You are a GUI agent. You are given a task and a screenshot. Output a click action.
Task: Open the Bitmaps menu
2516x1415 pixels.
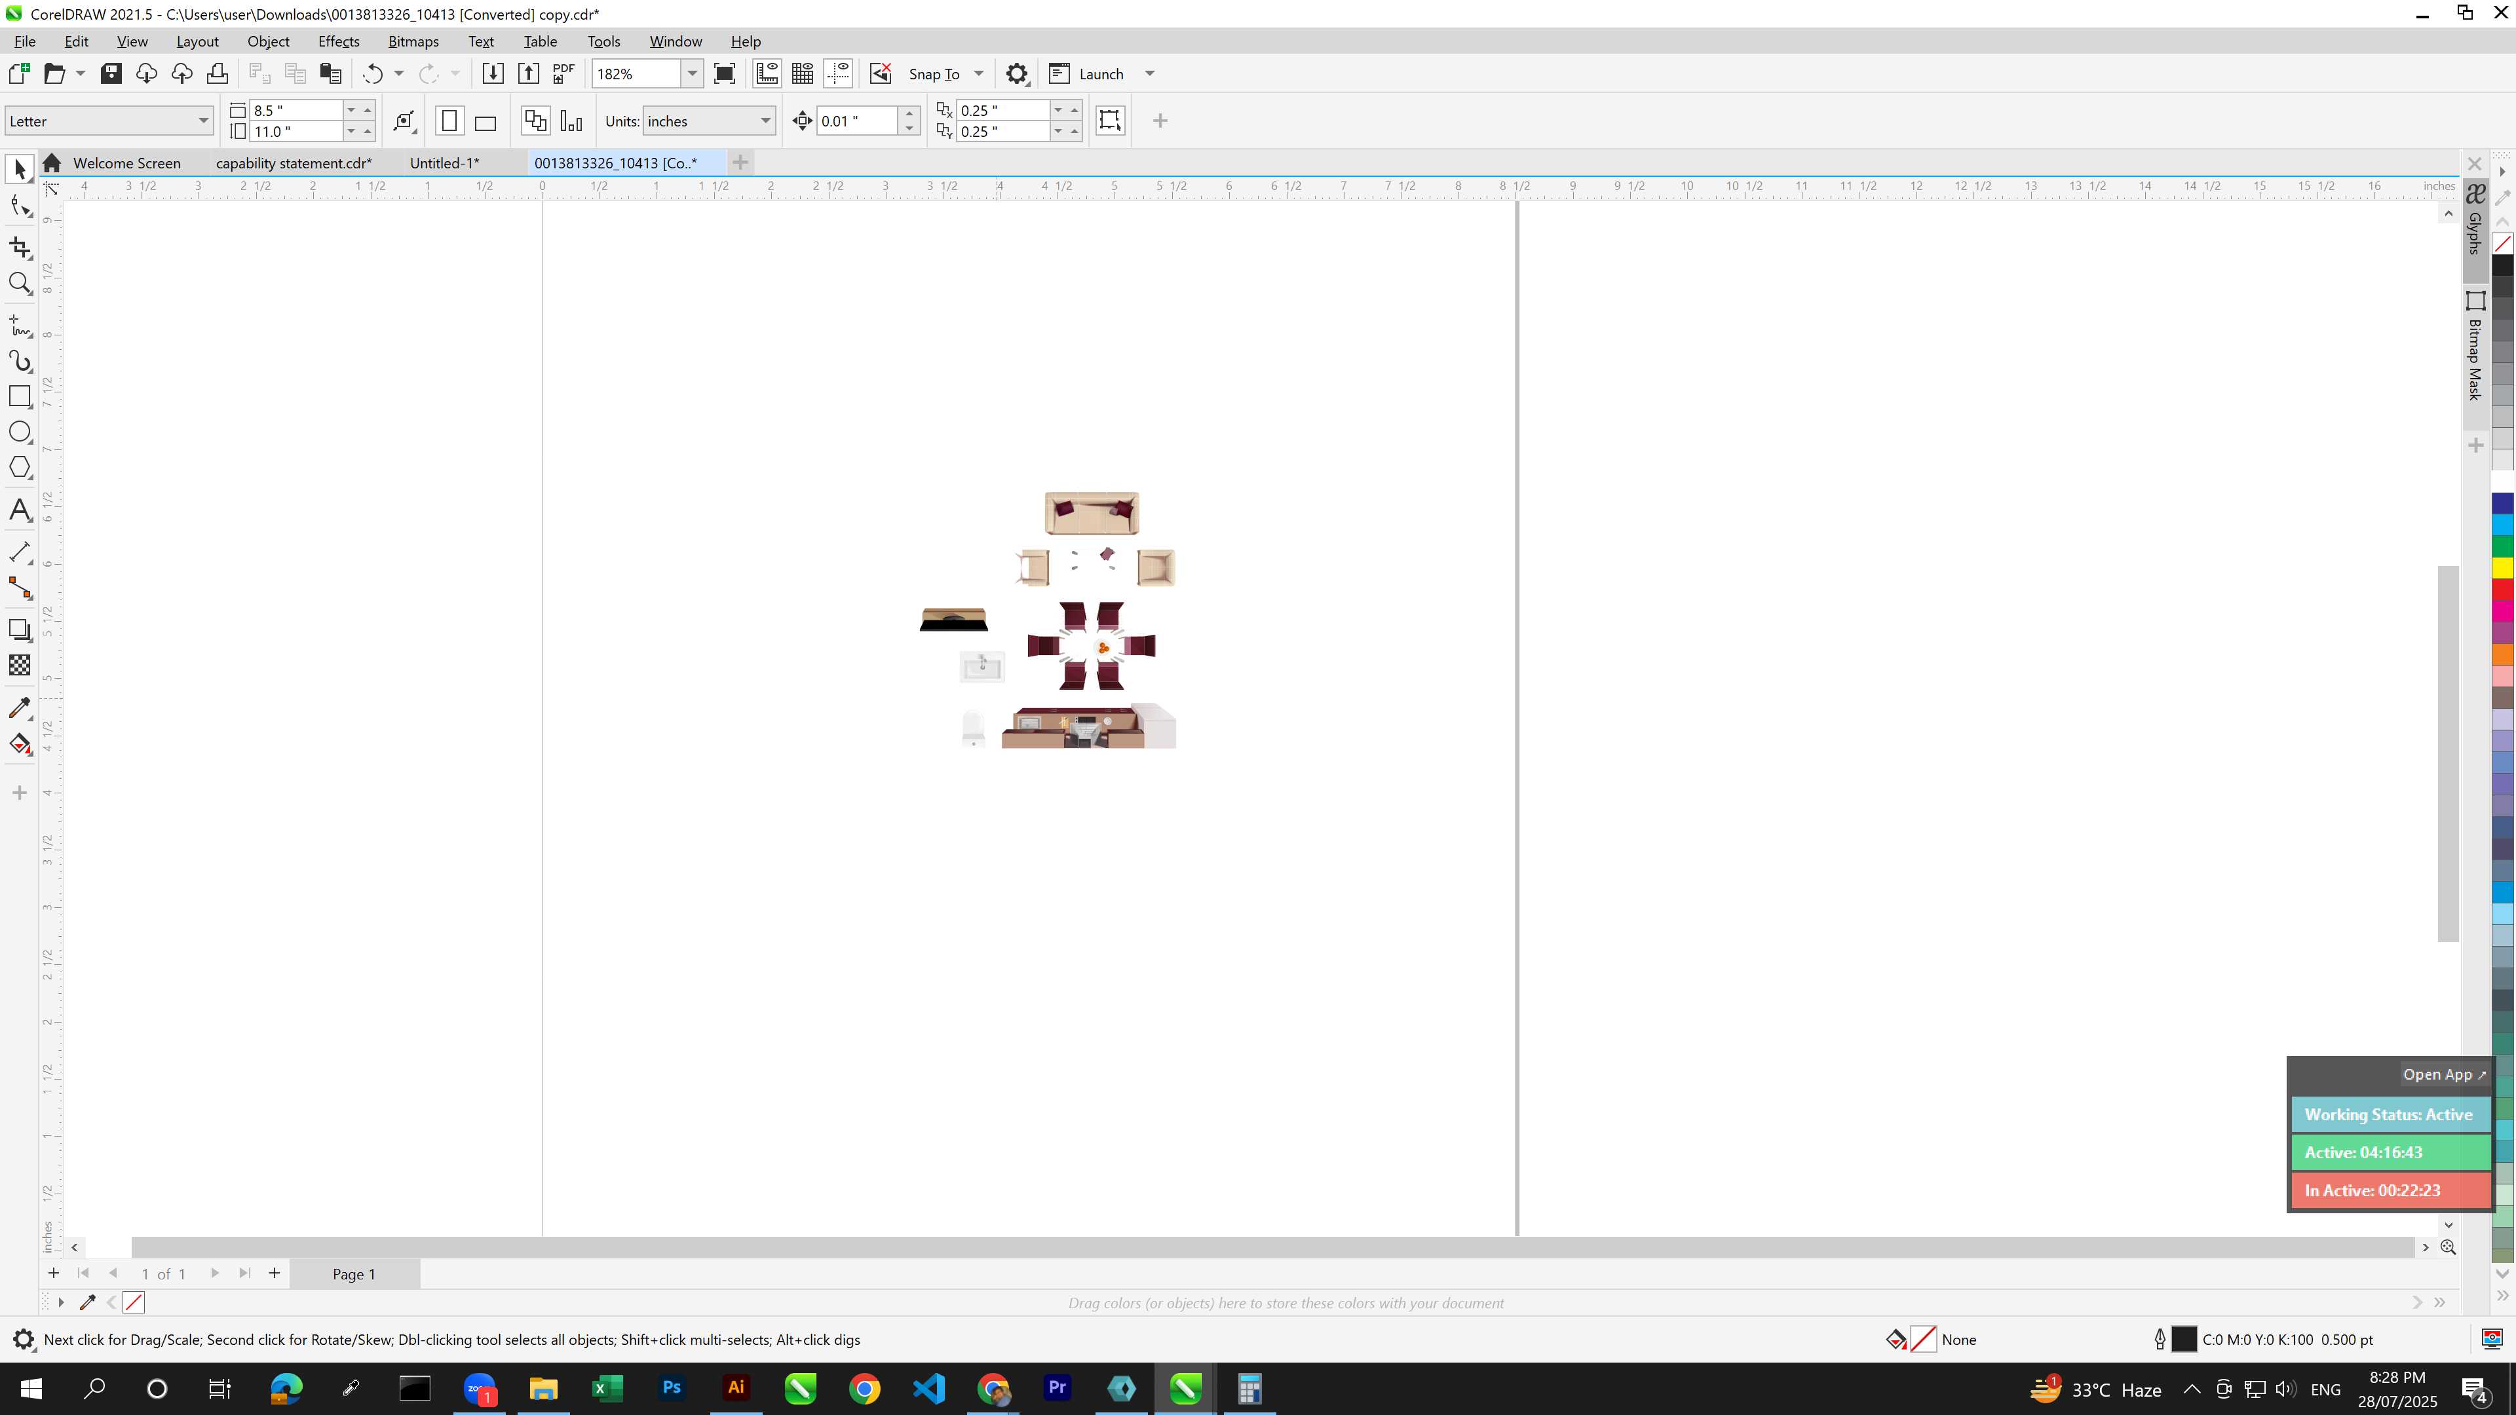tap(413, 41)
